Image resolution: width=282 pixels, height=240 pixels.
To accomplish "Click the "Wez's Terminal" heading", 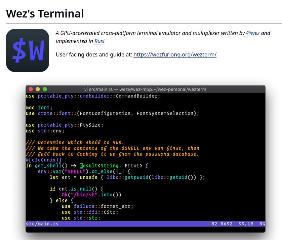I will click(x=45, y=13).
